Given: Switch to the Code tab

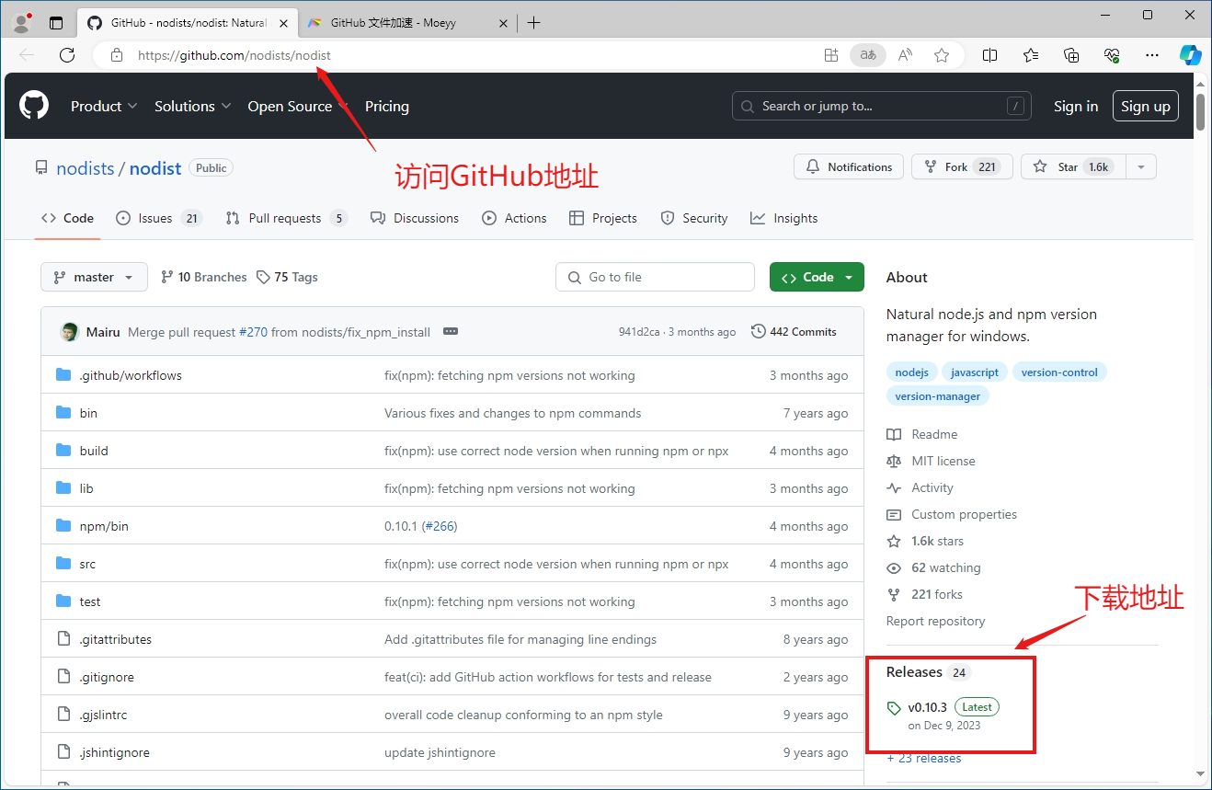Looking at the screenshot, I should pyautogui.click(x=68, y=218).
